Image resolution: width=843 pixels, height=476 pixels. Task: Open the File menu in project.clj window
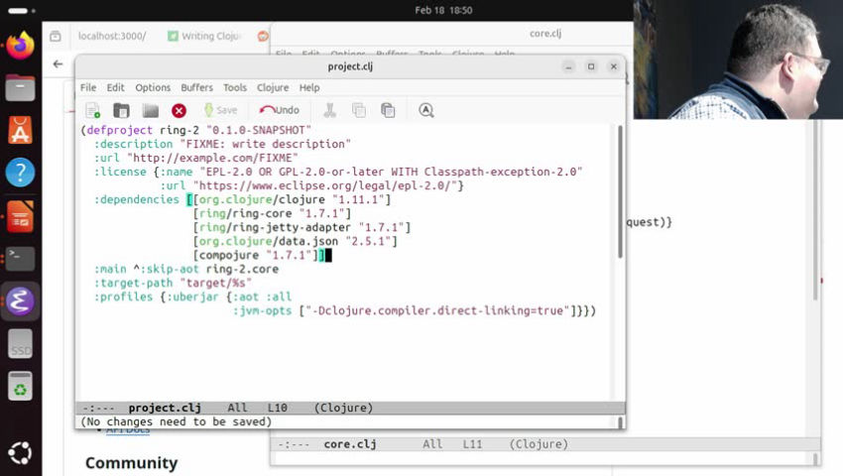(88, 87)
